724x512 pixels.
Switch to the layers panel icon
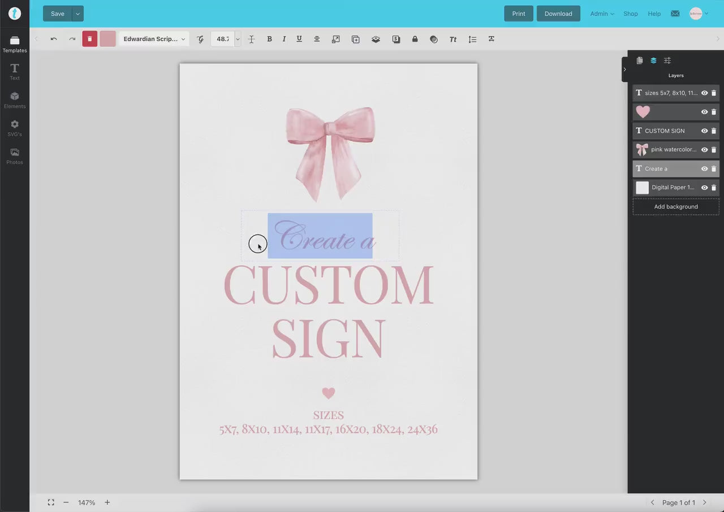click(x=653, y=60)
